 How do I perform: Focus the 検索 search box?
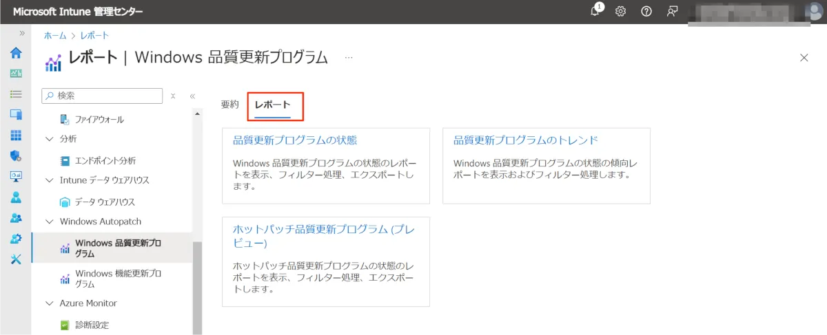[x=102, y=96]
